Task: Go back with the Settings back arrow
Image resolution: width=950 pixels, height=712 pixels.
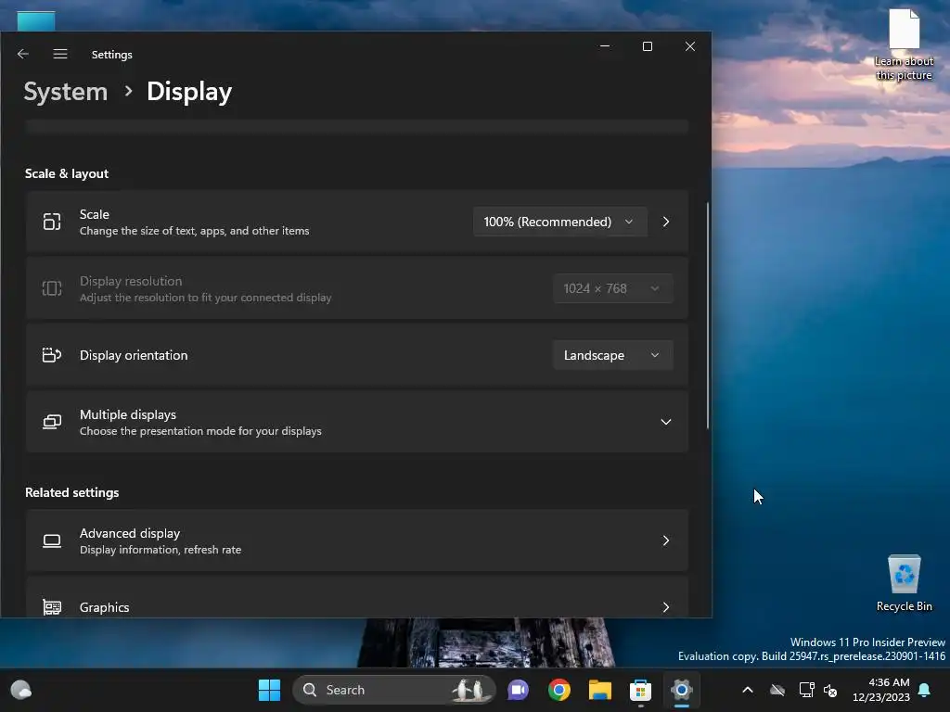Action: pyautogui.click(x=23, y=54)
